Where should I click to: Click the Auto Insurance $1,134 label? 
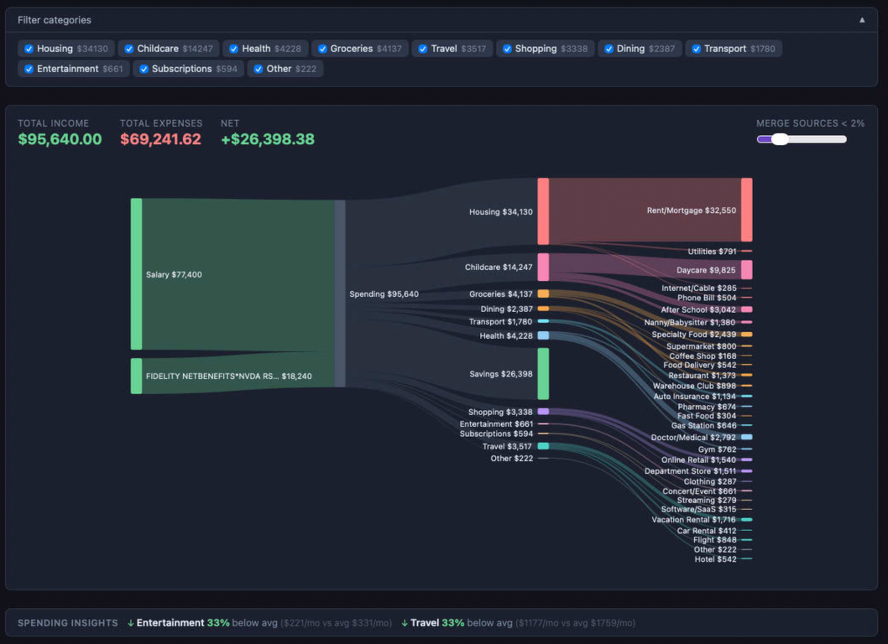[x=695, y=396]
